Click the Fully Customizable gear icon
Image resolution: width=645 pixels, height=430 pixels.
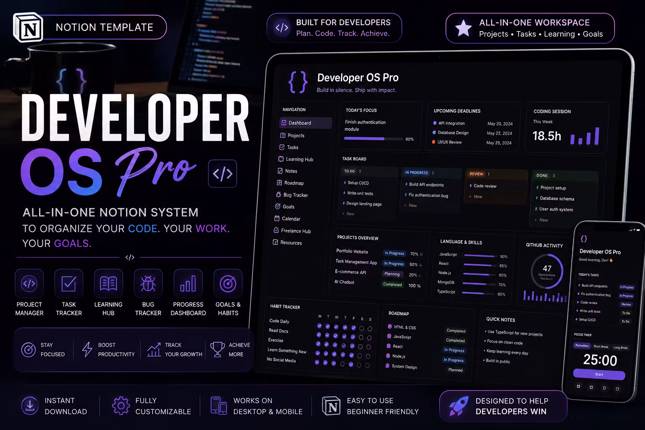point(121,406)
